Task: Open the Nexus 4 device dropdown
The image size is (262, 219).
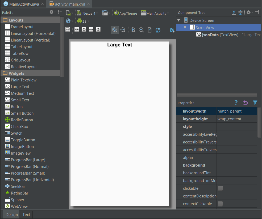Action: coord(88,13)
